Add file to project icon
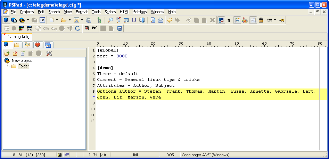 tap(23, 54)
